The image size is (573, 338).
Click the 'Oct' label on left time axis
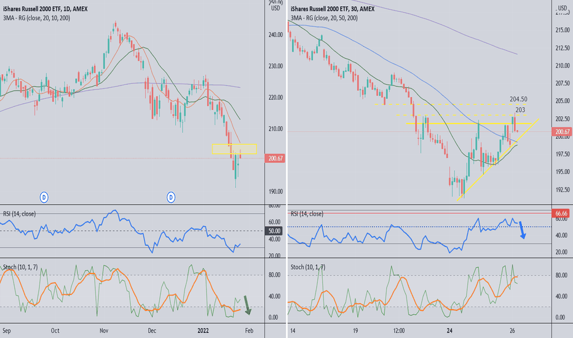[x=55, y=331]
